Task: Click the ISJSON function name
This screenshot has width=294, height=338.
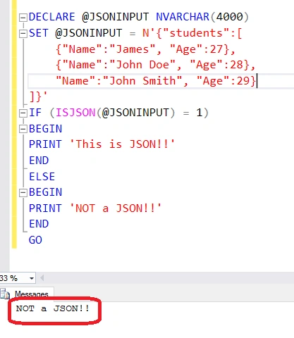Action: coord(75,113)
